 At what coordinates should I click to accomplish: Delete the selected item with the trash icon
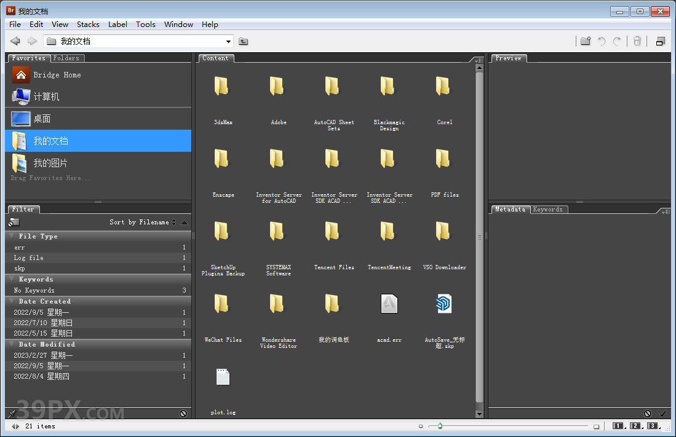(637, 41)
